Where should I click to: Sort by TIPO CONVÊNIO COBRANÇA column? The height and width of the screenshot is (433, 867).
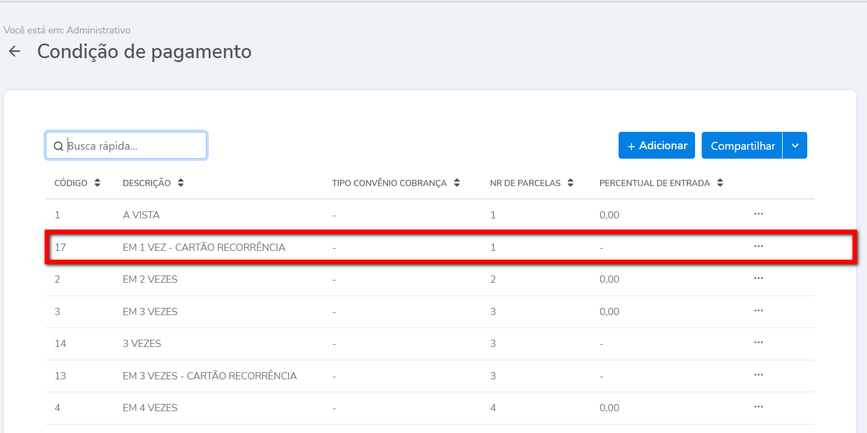pos(457,183)
